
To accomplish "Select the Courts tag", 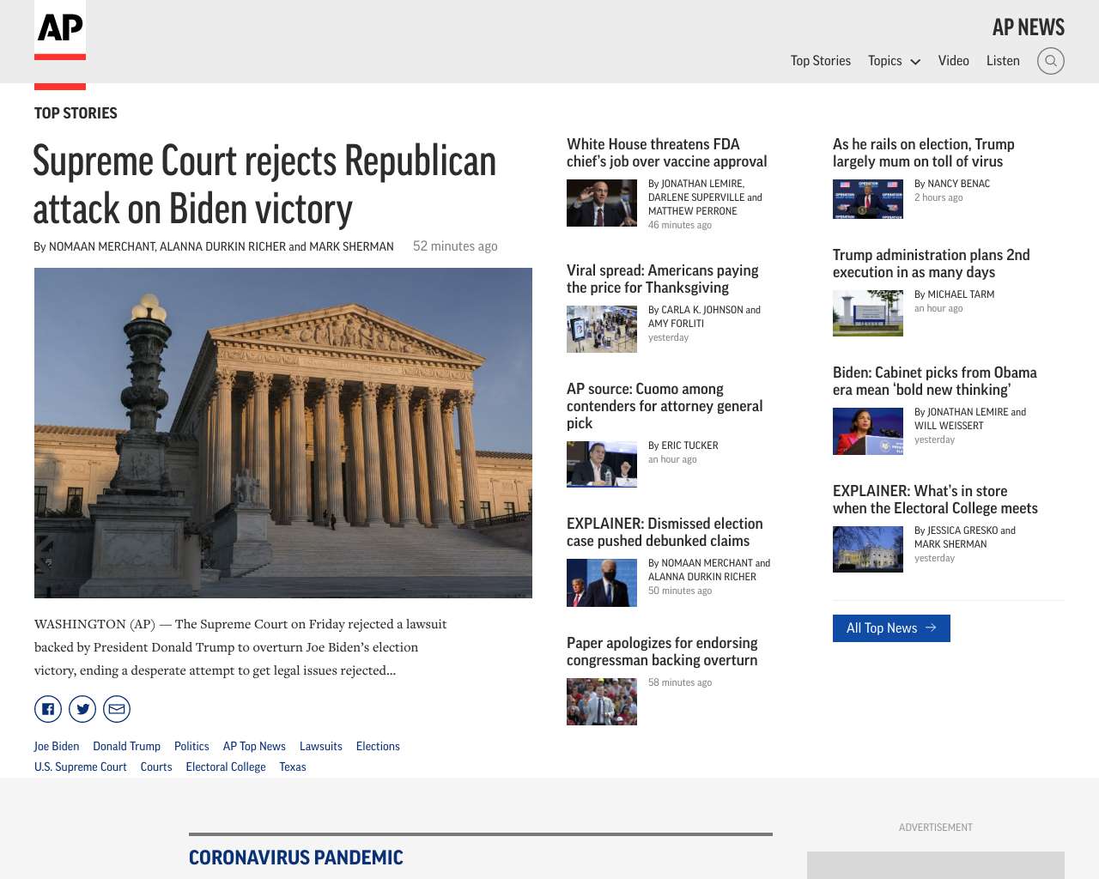I will point(156,767).
